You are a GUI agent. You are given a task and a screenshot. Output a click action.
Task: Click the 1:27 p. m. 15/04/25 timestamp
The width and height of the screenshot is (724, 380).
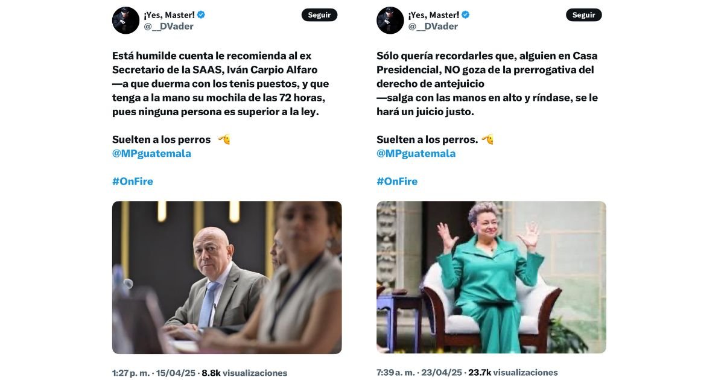click(154, 373)
